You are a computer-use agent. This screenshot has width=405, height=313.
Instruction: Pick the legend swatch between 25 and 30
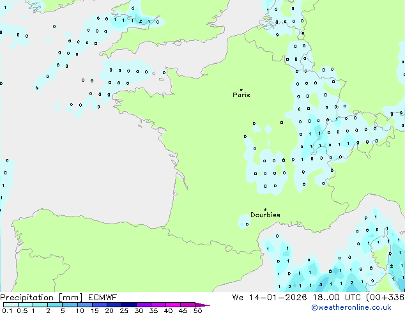pyautogui.click(x=129, y=305)
